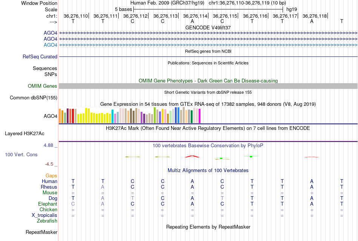Open Repeating Elements by RepeatMasker title
The image size is (358, 241).
[x=208, y=227]
